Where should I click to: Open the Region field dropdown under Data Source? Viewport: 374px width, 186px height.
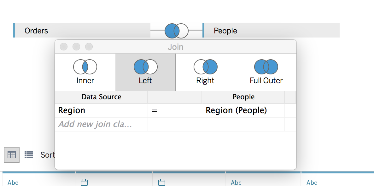pyautogui.click(x=101, y=111)
